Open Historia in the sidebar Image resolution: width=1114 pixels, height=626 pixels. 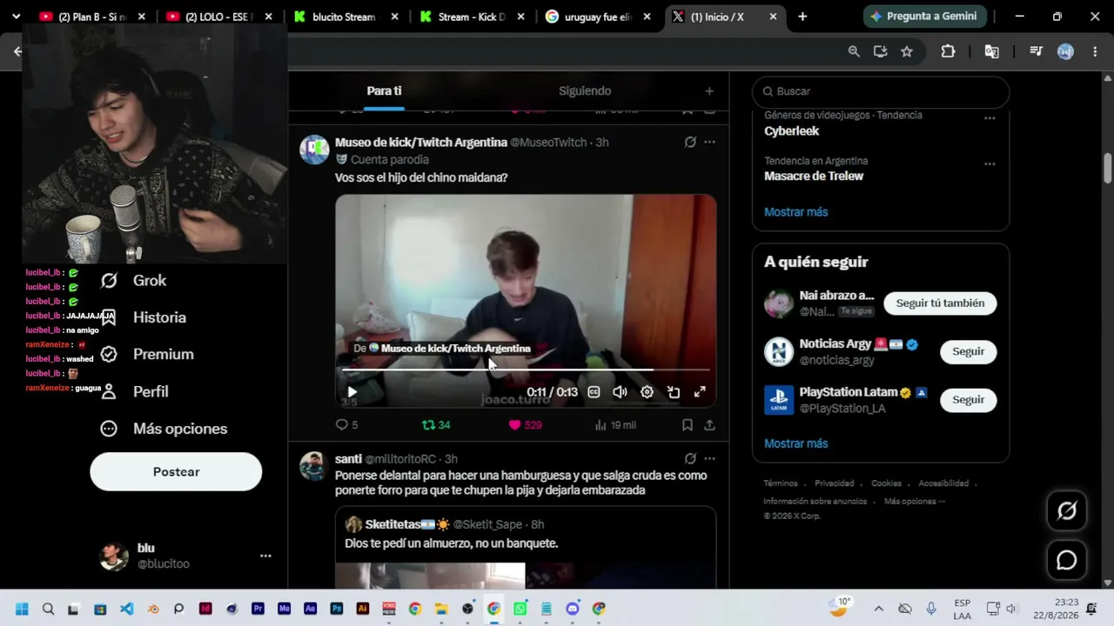[x=143, y=317]
